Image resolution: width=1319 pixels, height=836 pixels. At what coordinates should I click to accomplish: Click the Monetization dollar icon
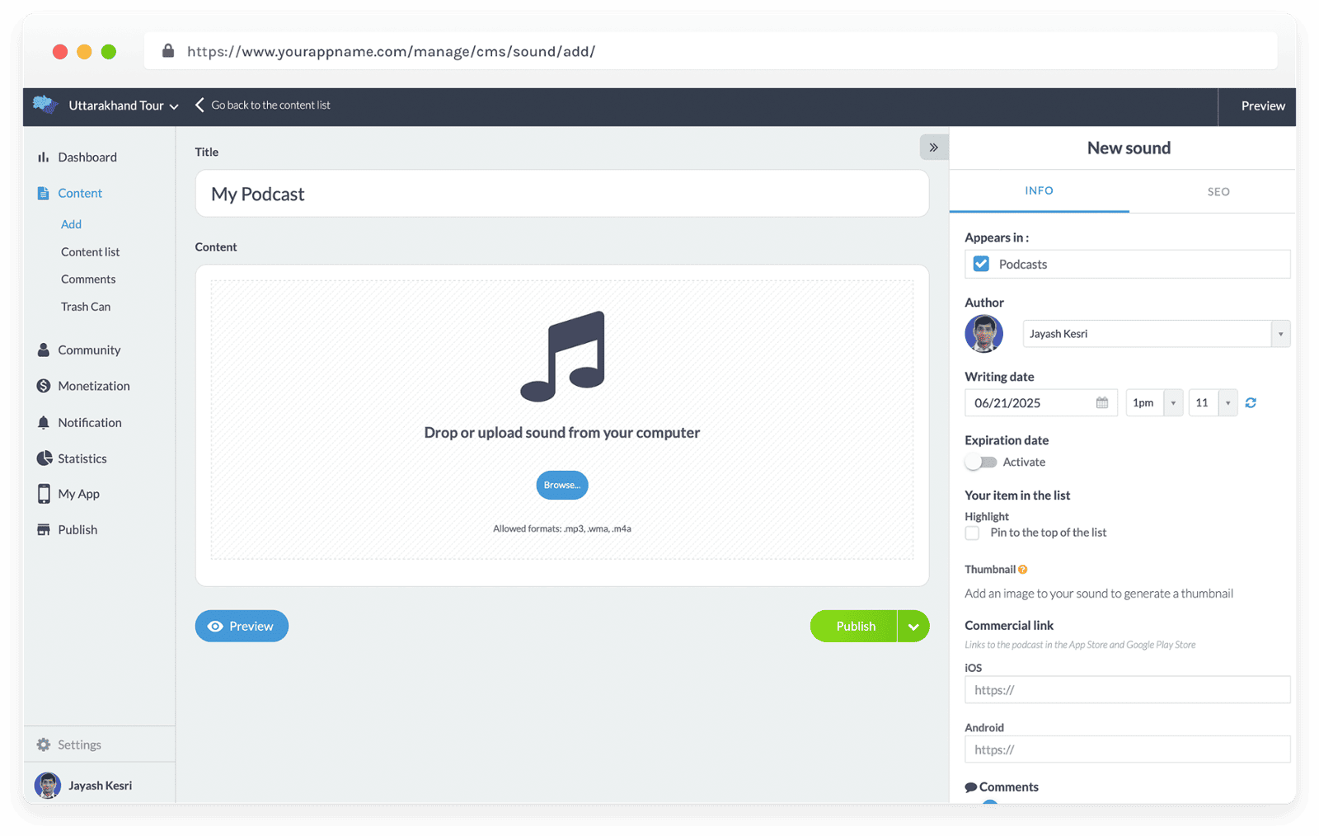point(44,386)
